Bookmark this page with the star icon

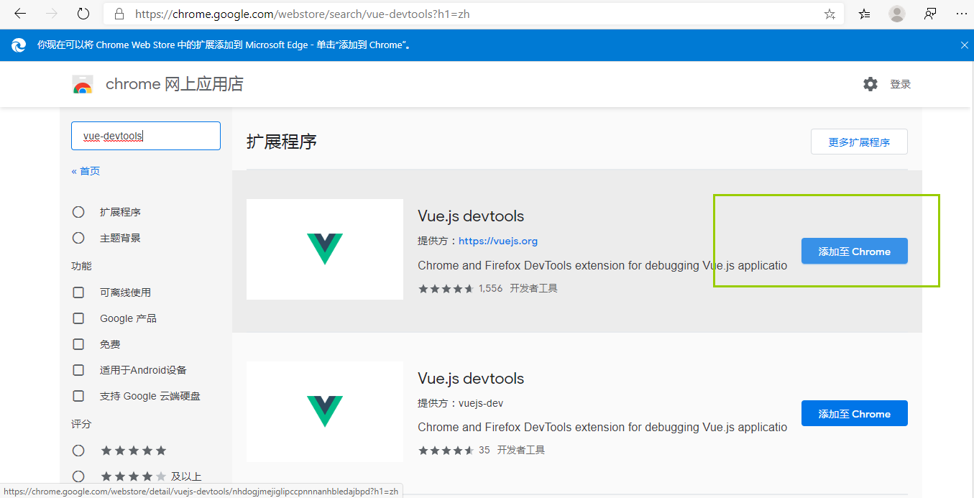click(x=830, y=14)
